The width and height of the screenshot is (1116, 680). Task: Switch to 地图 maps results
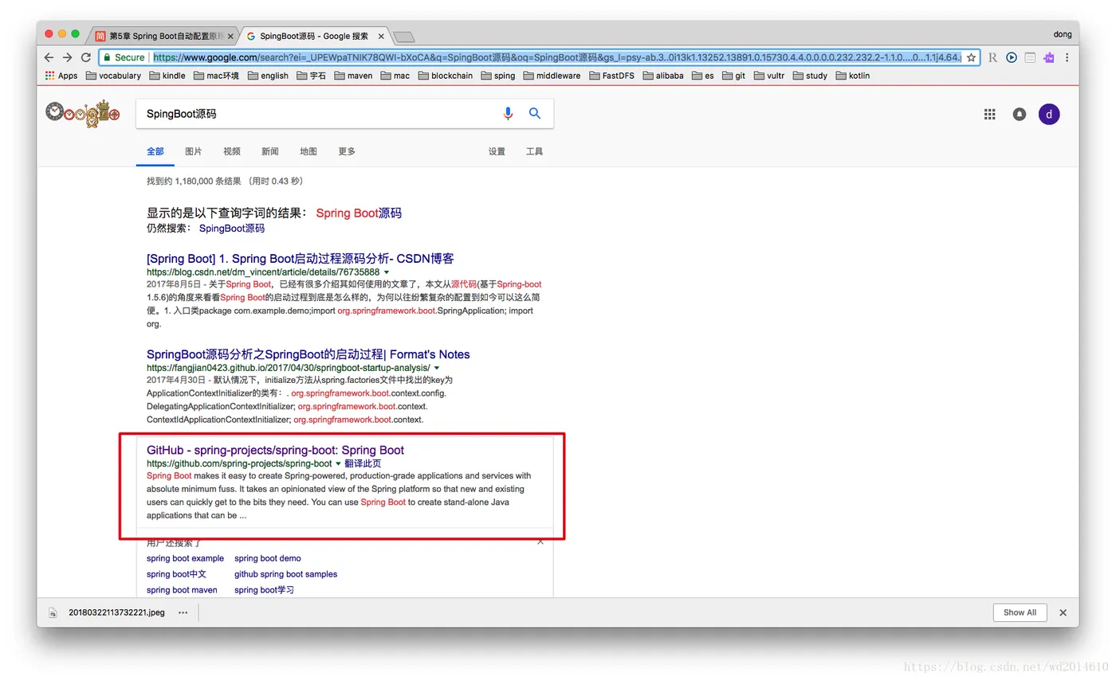(x=308, y=151)
